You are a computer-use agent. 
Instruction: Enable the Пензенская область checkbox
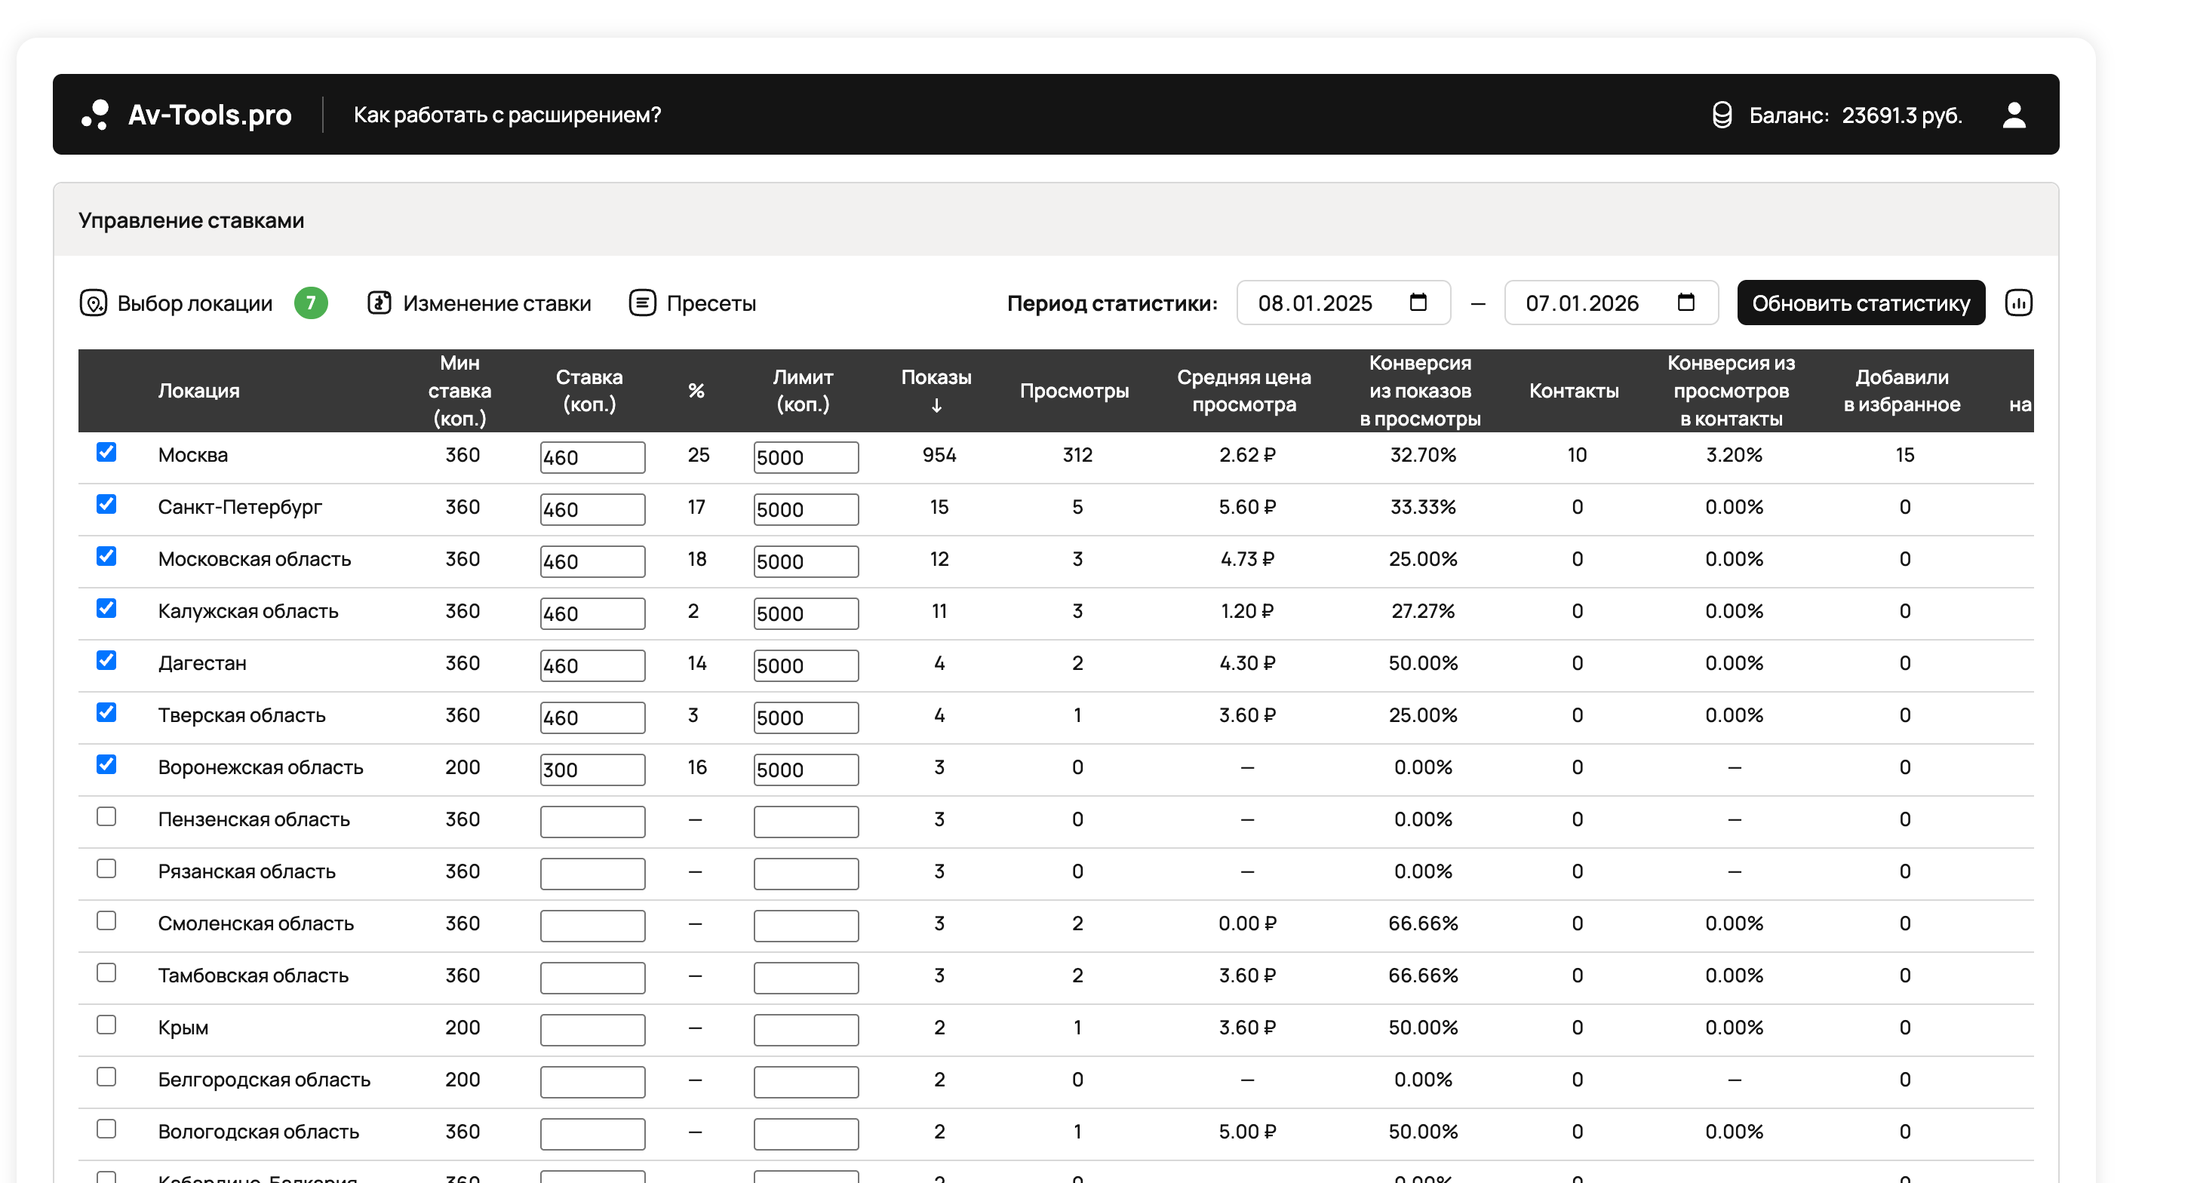tap(106, 817)
